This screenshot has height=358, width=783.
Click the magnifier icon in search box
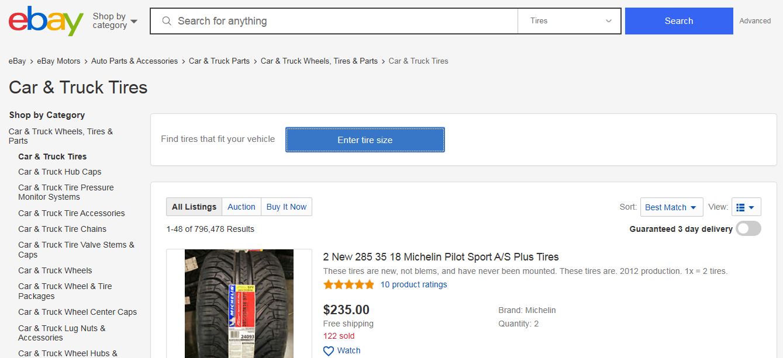tap(167, 21)
